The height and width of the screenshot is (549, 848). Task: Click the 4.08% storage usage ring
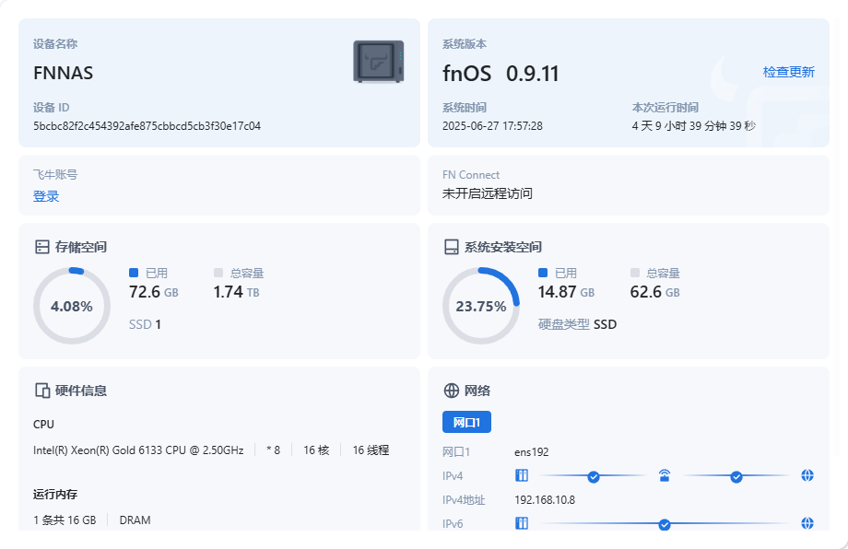pos(71,306)
